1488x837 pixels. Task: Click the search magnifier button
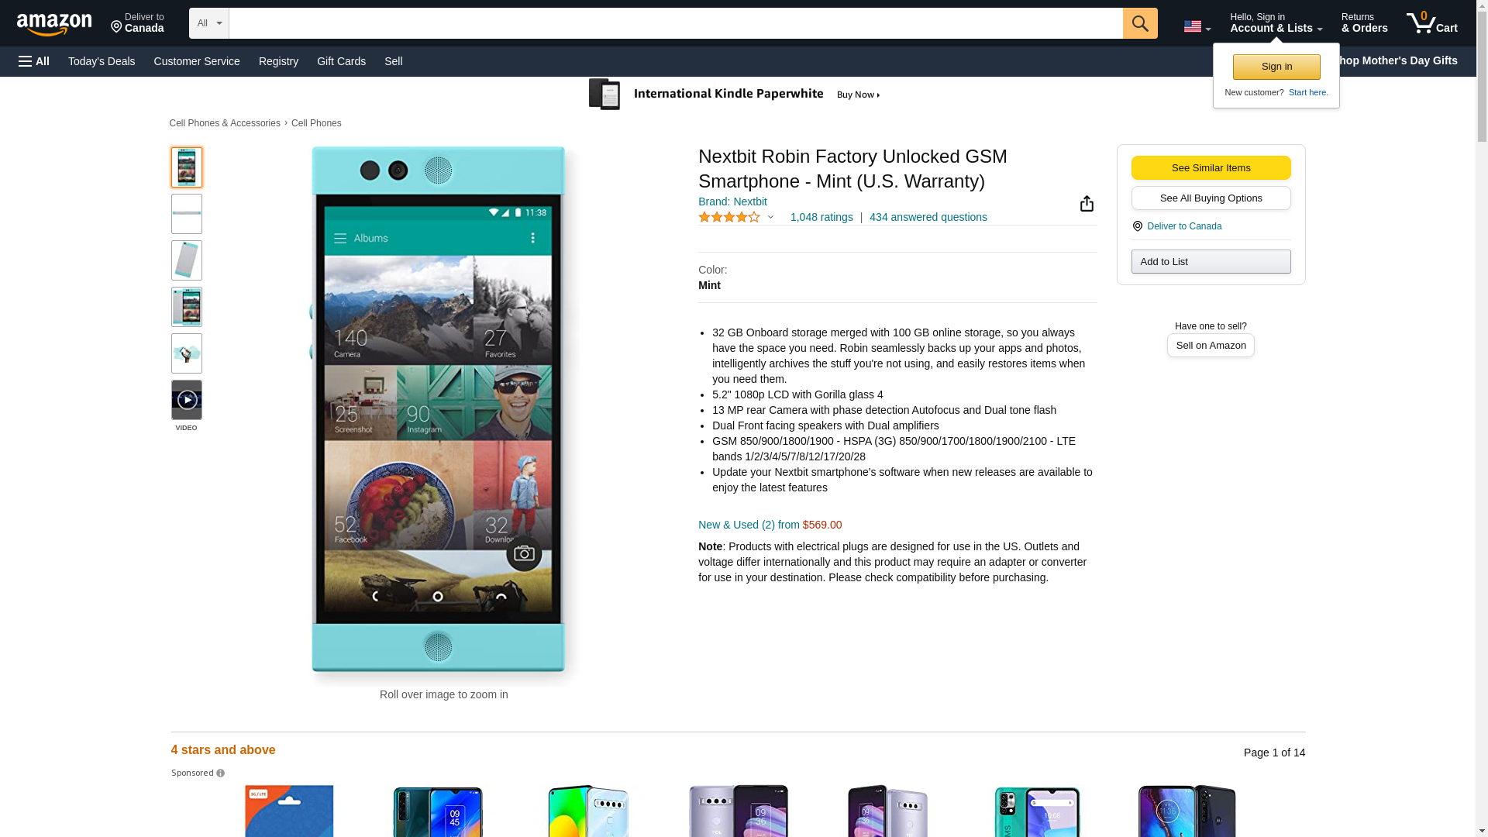coord(1139,23)
